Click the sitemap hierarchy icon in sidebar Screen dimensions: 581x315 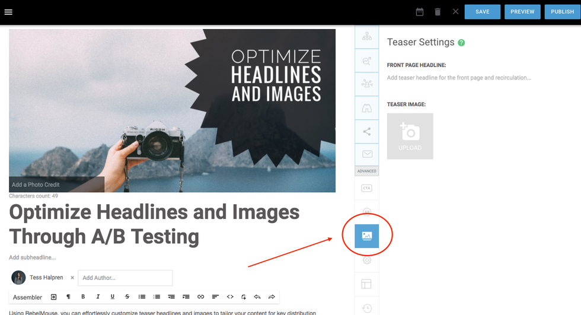click(366, 37)
